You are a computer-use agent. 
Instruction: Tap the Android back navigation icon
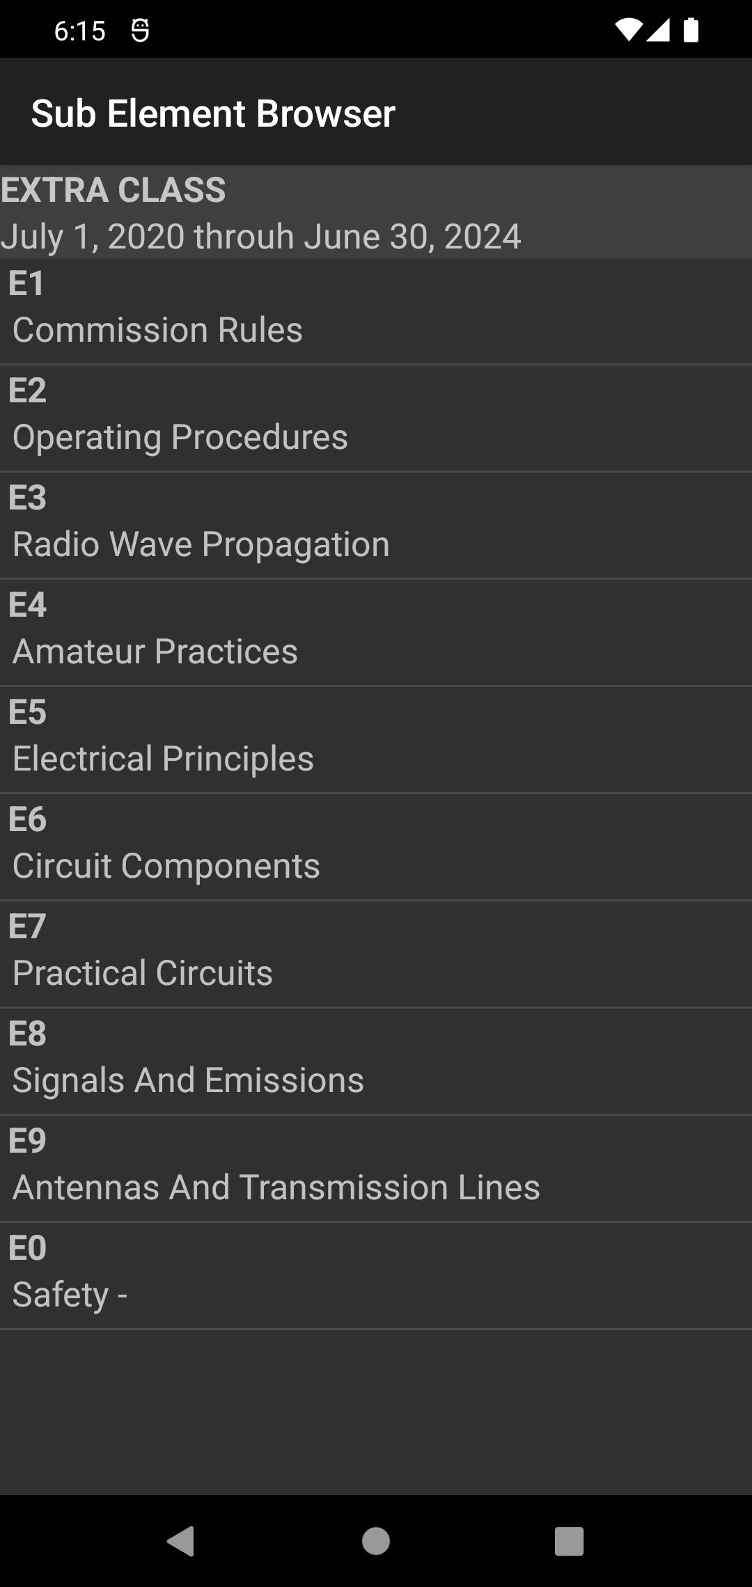pos(181,1541)
